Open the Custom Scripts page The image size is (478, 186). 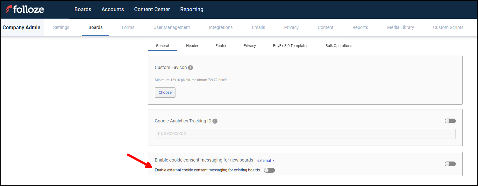[448, 27]
